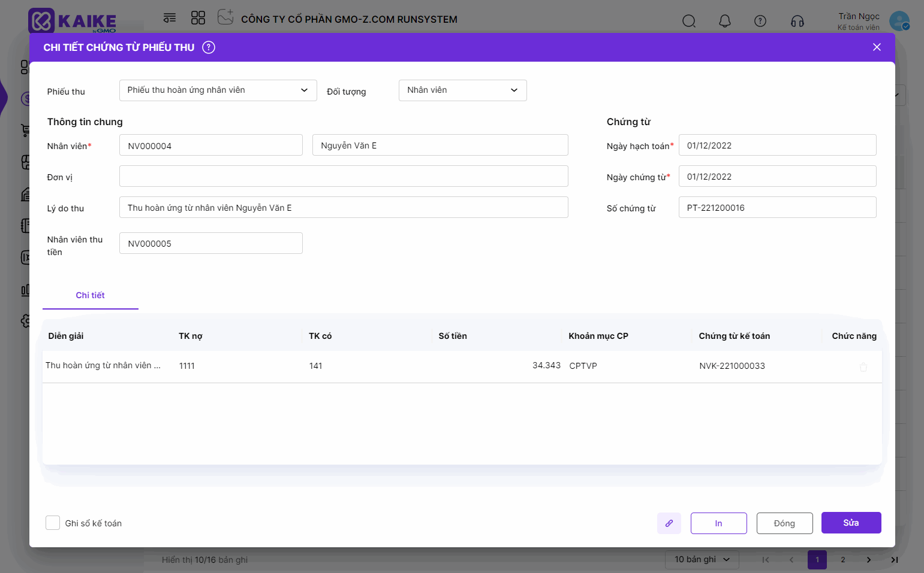The image size is (924, 573).
Task: Click the Số tiền column header
Action: pos(453,336)
